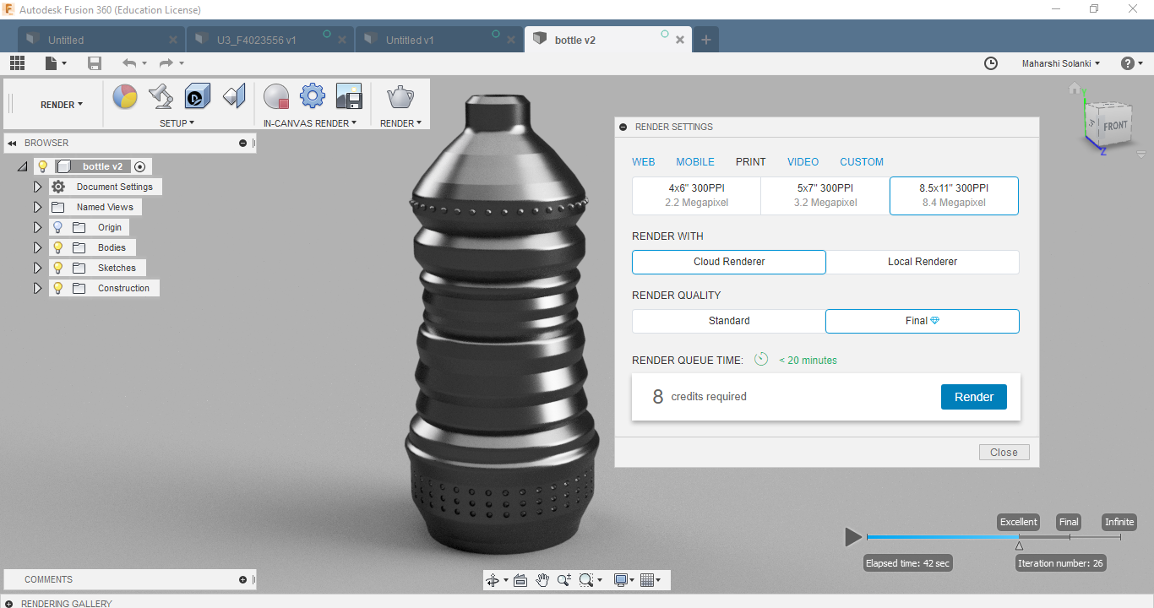Open the Job Status clock icon
This screenshot has height=608, width=1154.
coord(991,63)
